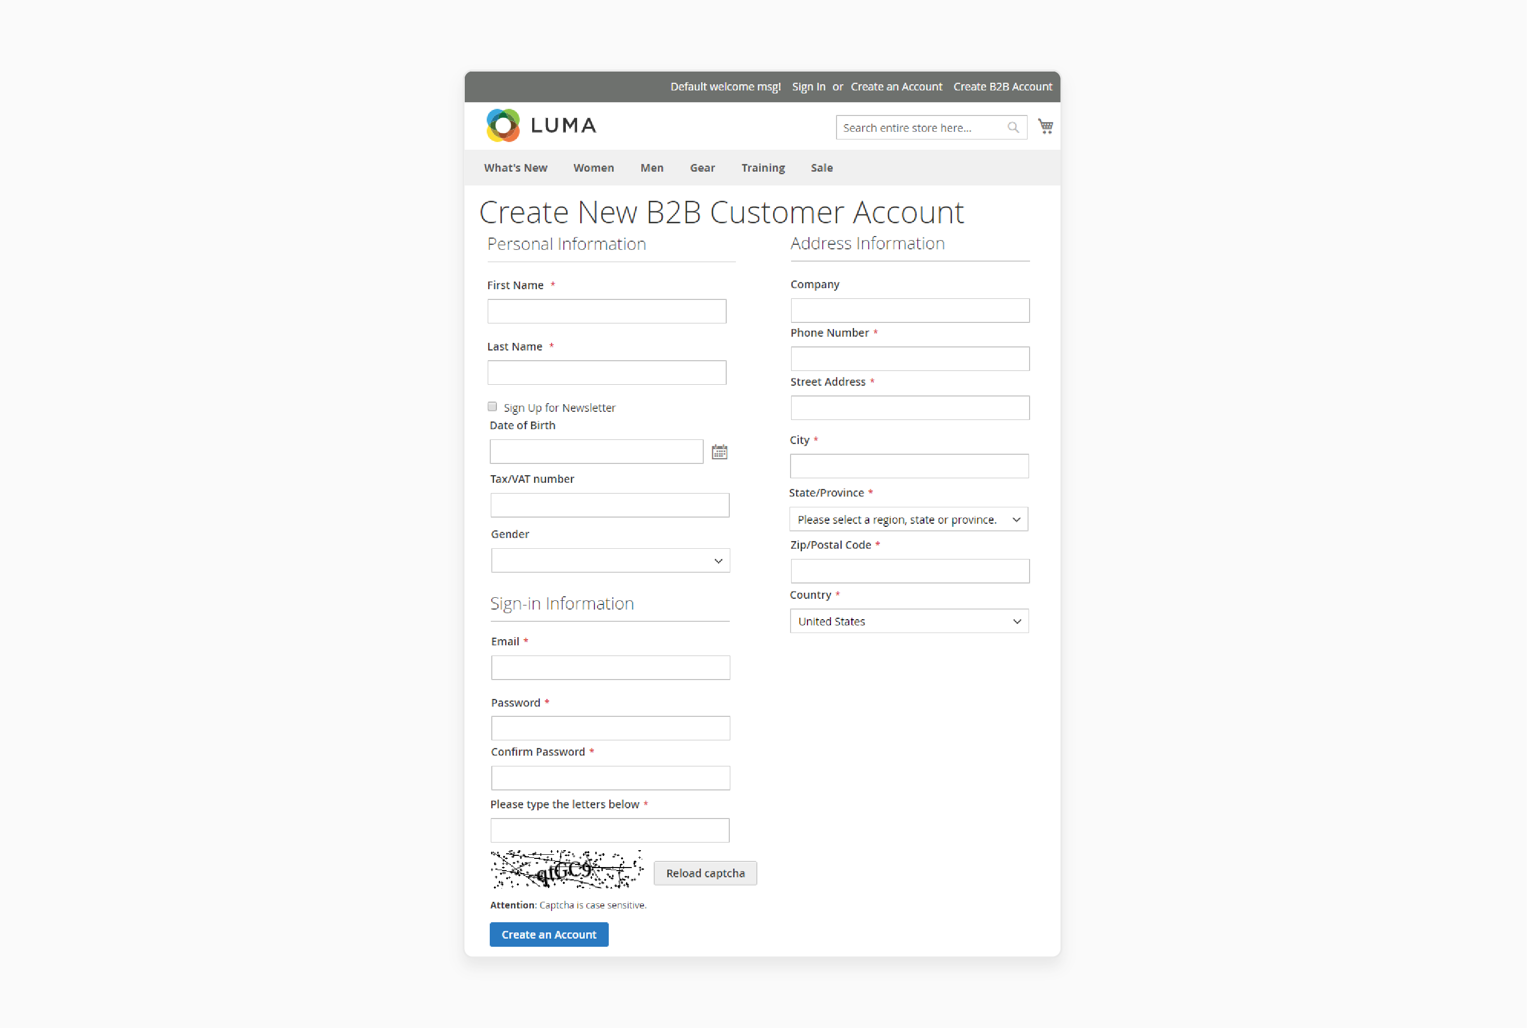Click the 'Default welcome msg!' text
1527x1028 pixels.
click(x=726, y=86)
